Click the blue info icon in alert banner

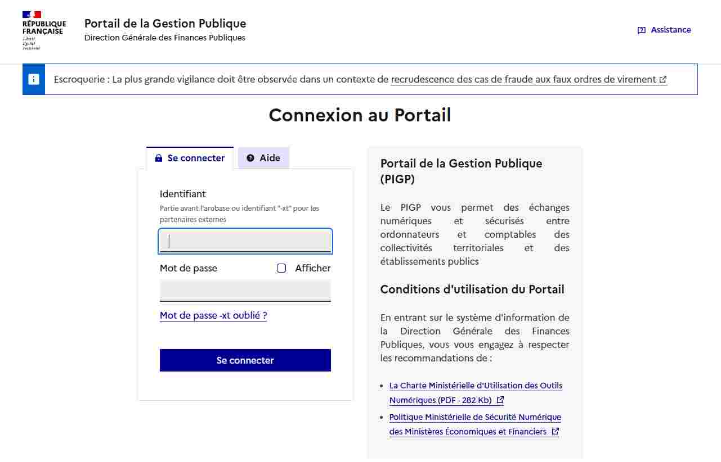pyautogui.click(x=34, y=79)
